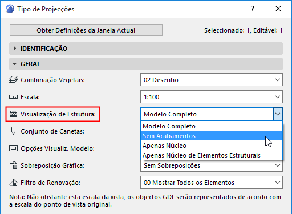Open the question mark help button
The image size is (292, 214).
click(253, 9)
